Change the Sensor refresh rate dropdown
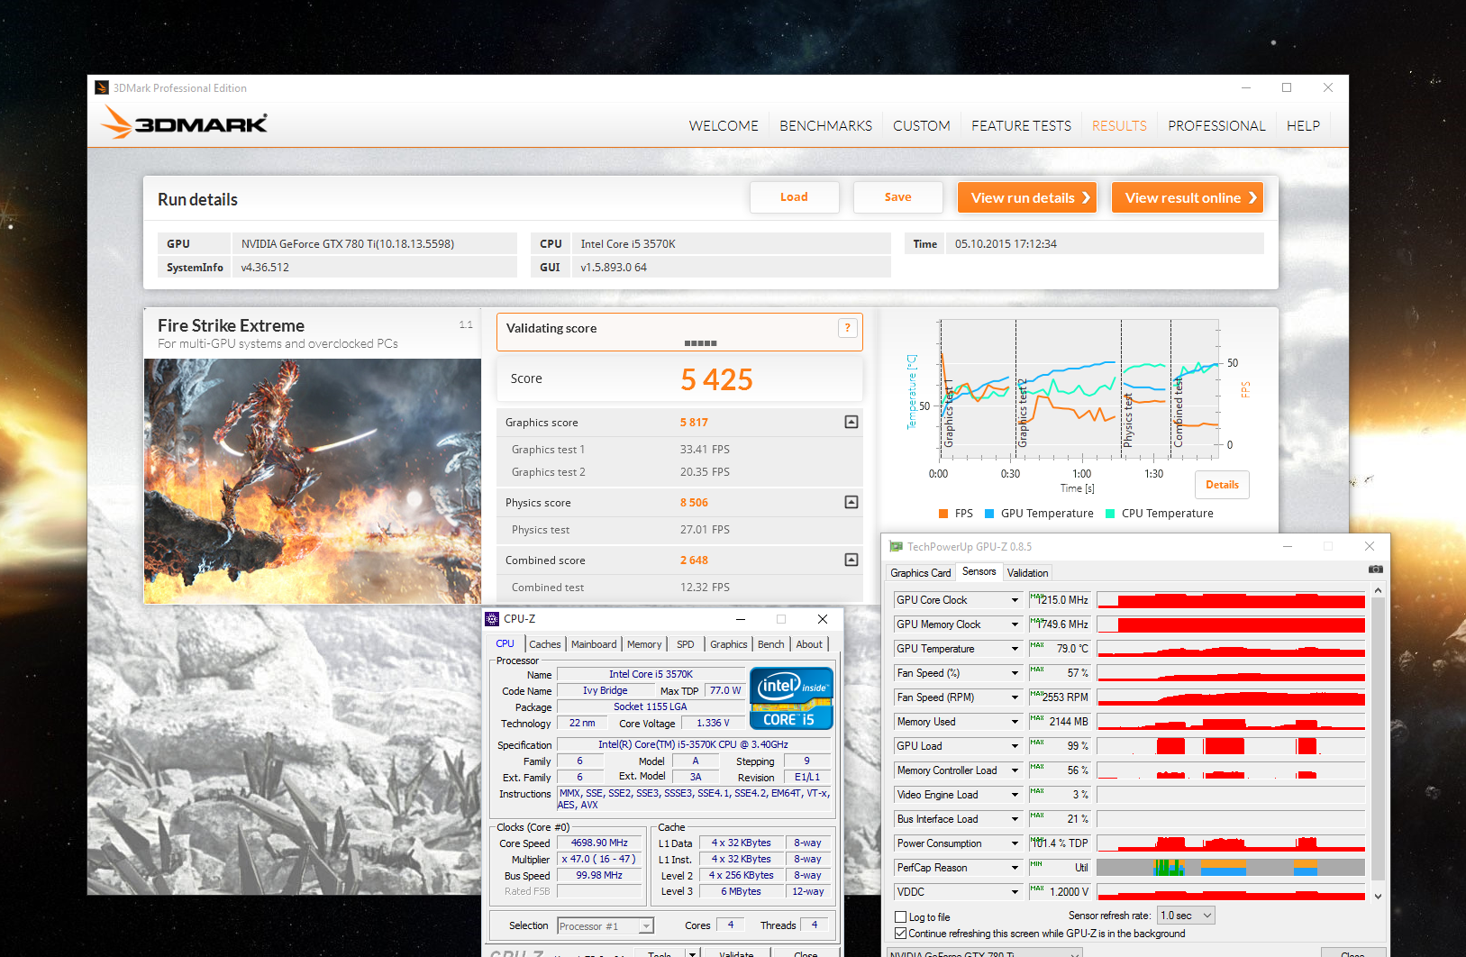This screenshot has height=957, width=1466. coord(1186,916)
